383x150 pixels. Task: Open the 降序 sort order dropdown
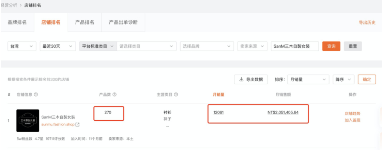[343, 80]
